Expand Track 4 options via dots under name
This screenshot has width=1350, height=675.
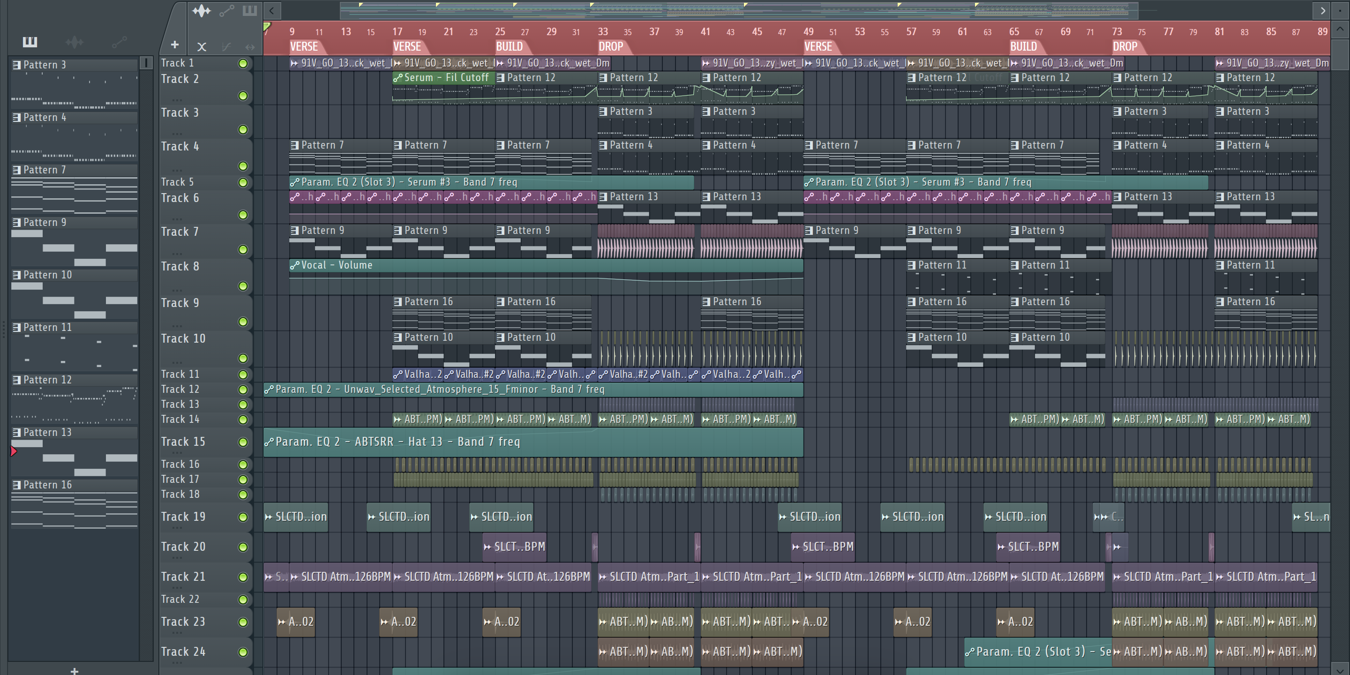(178, 170)
